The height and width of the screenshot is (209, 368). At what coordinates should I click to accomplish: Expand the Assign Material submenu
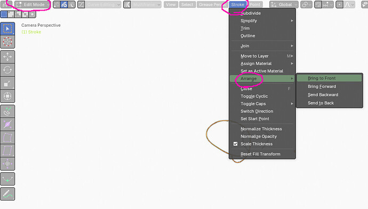[262, 63]
